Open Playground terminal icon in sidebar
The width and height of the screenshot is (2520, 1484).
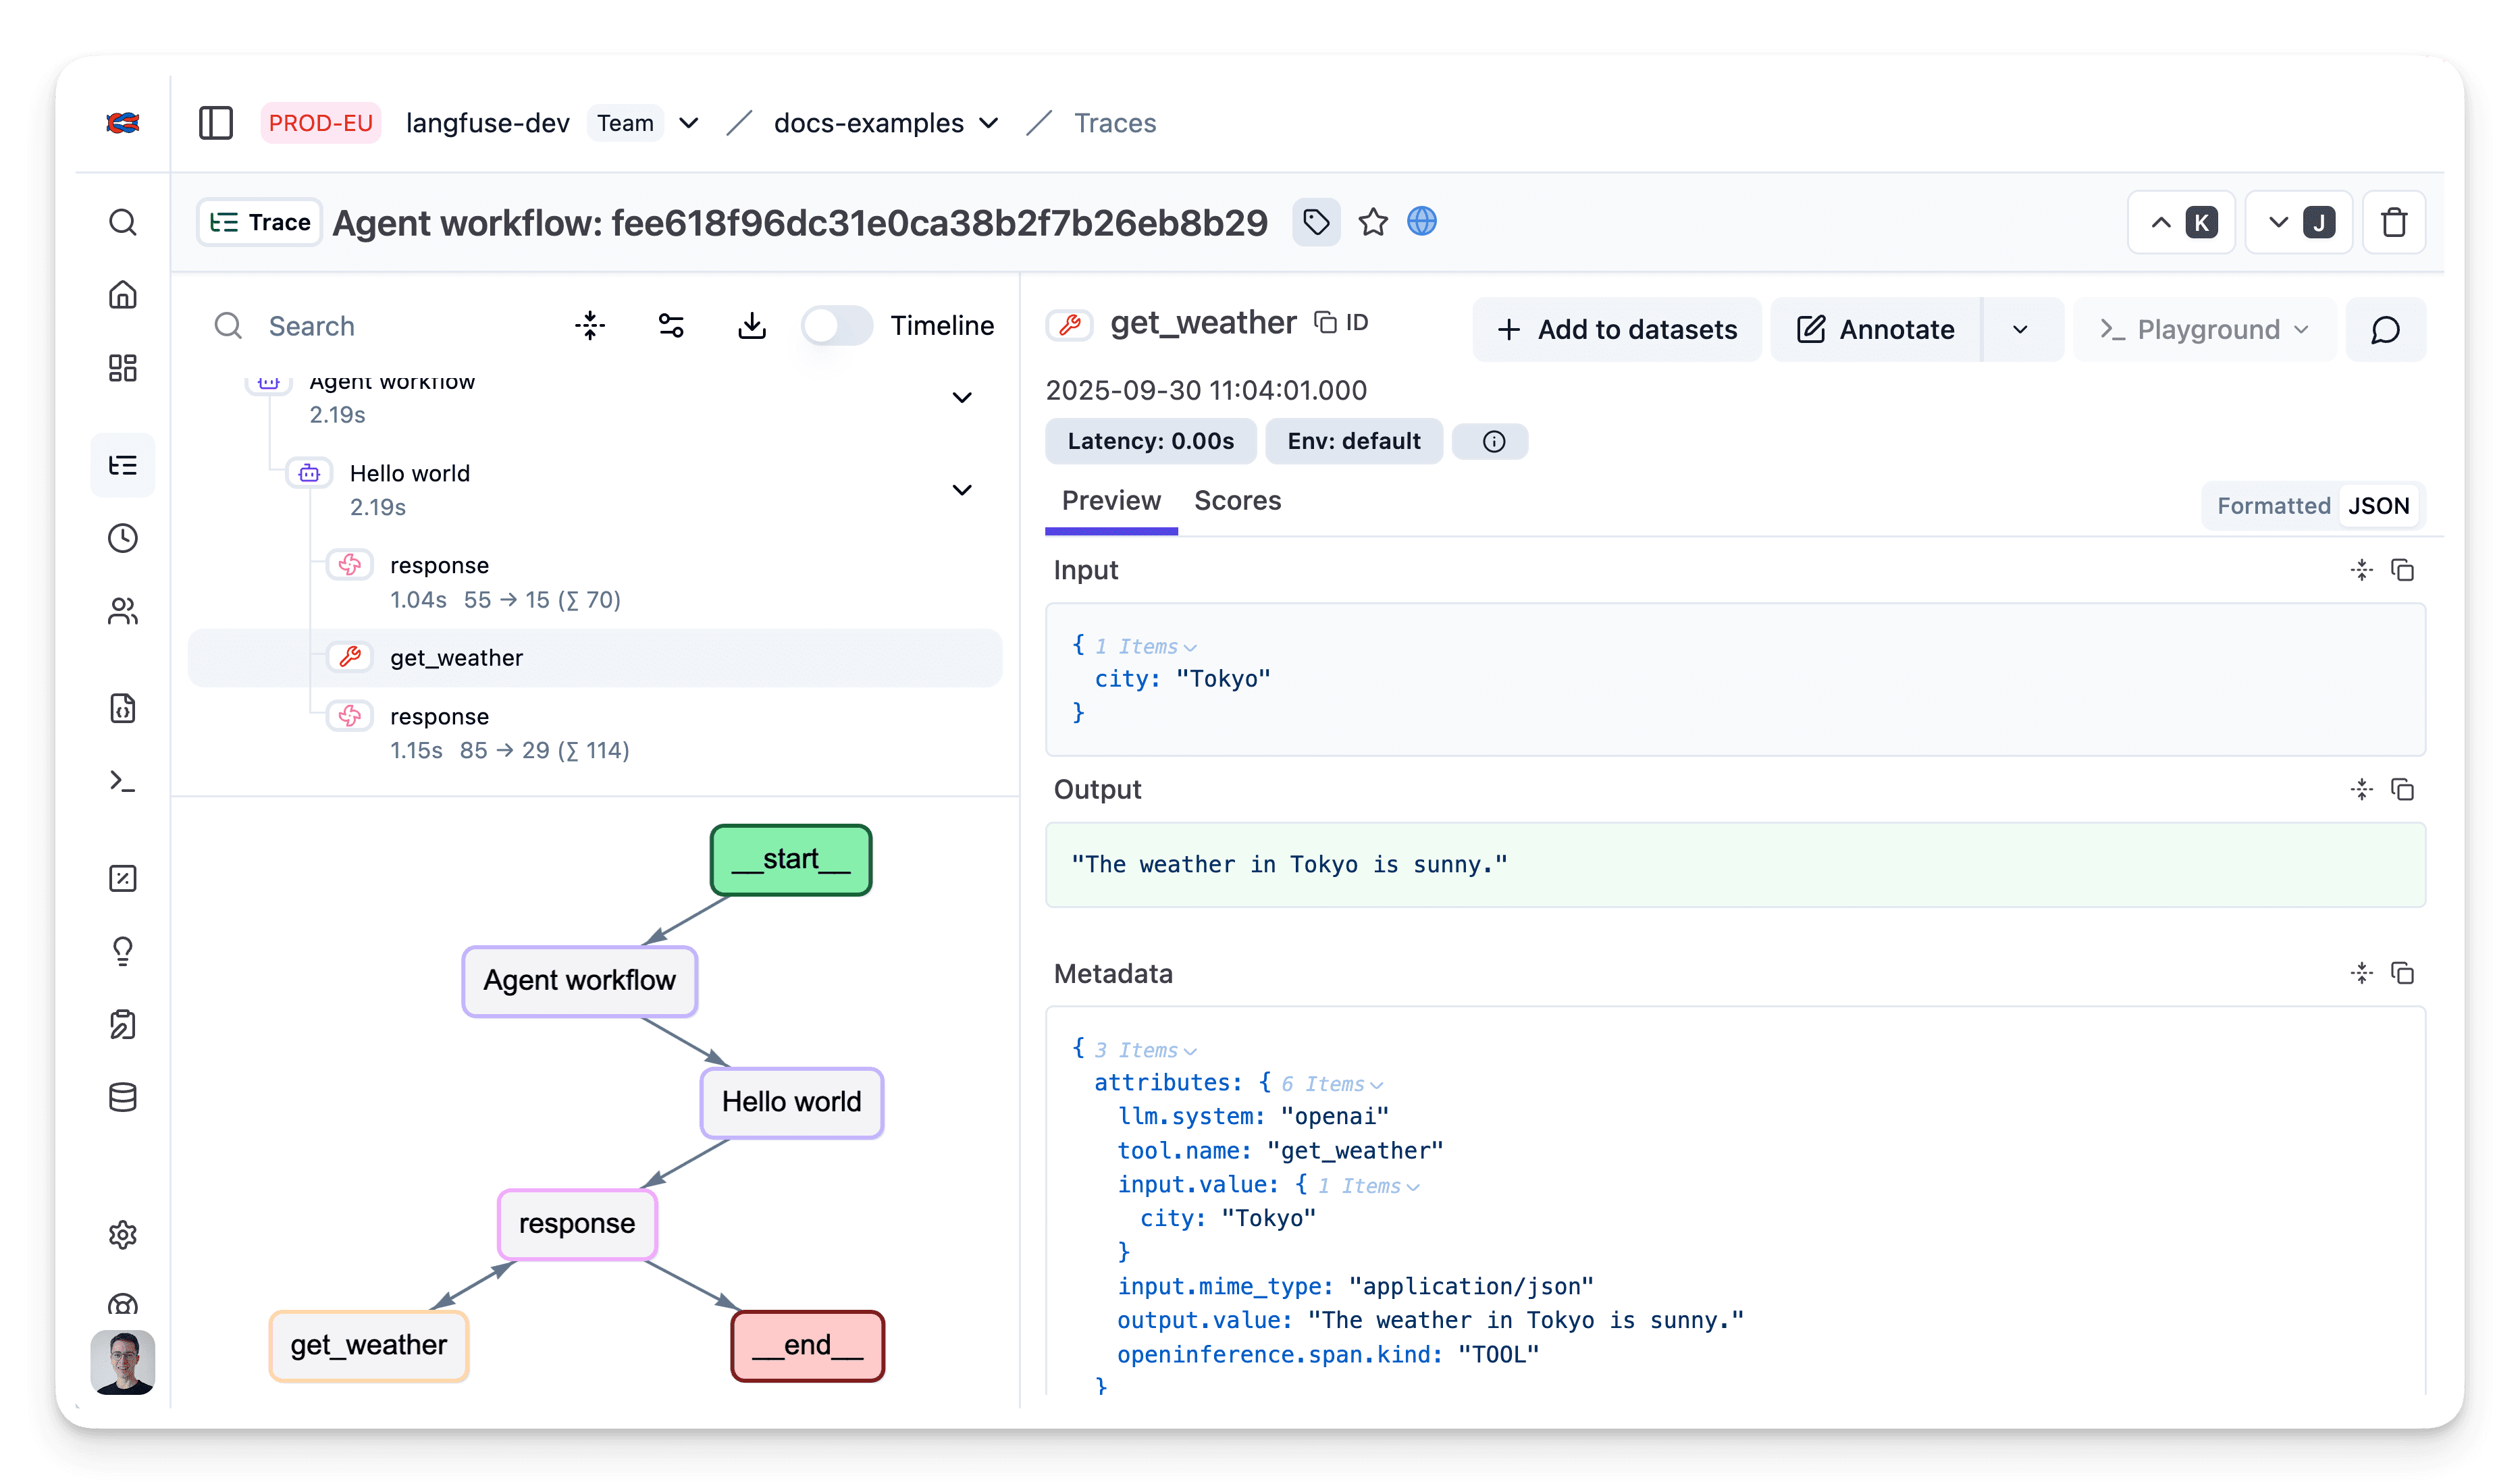tap(123, 781)
